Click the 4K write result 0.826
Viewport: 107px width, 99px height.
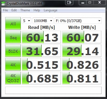[82, 64]
